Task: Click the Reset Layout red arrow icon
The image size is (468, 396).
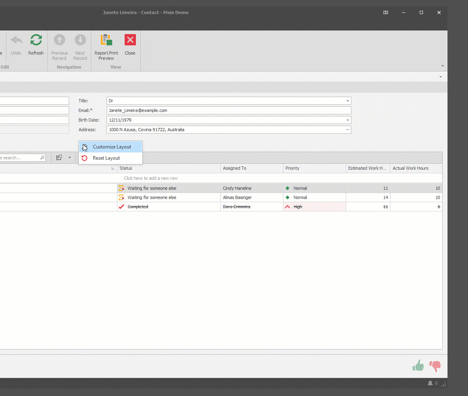Action: tap(84, 158)
